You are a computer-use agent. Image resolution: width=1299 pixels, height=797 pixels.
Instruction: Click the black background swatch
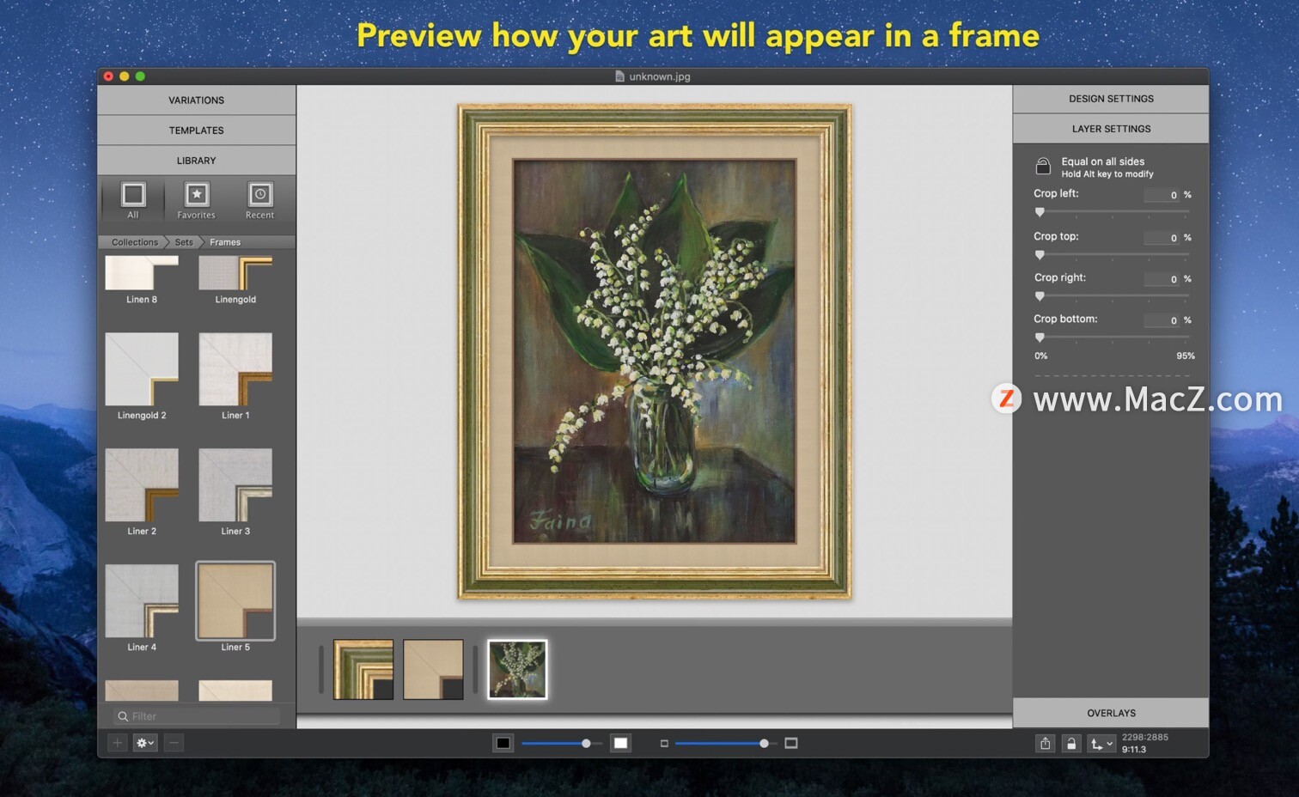[503, 743]
